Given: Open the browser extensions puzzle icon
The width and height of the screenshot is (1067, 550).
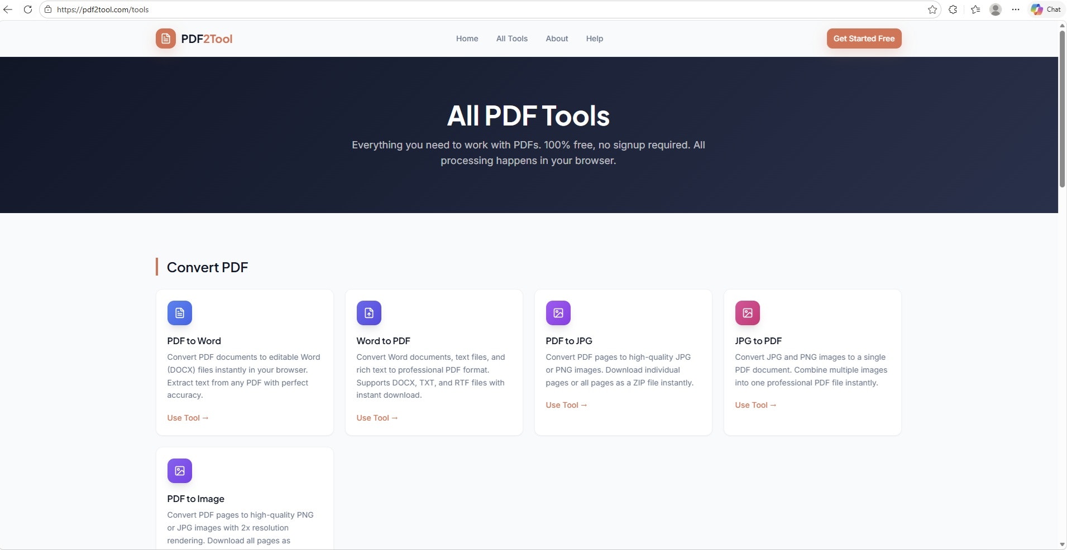Looking at the screenshot, I should pyautogui.click(x=954, y=9).
